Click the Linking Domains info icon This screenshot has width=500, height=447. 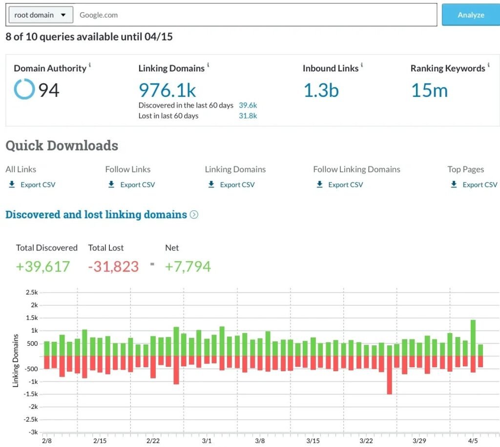[208, 65]
